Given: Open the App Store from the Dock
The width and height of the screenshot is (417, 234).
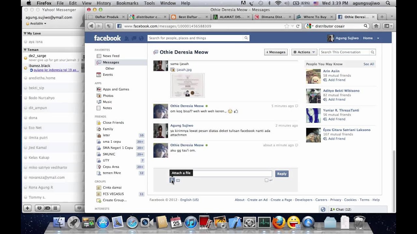Looking at the screenshot, I should click(x=103, y=223).
